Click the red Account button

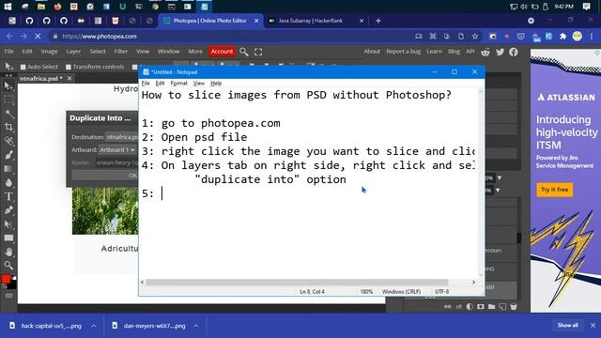(x=222, y=52)
